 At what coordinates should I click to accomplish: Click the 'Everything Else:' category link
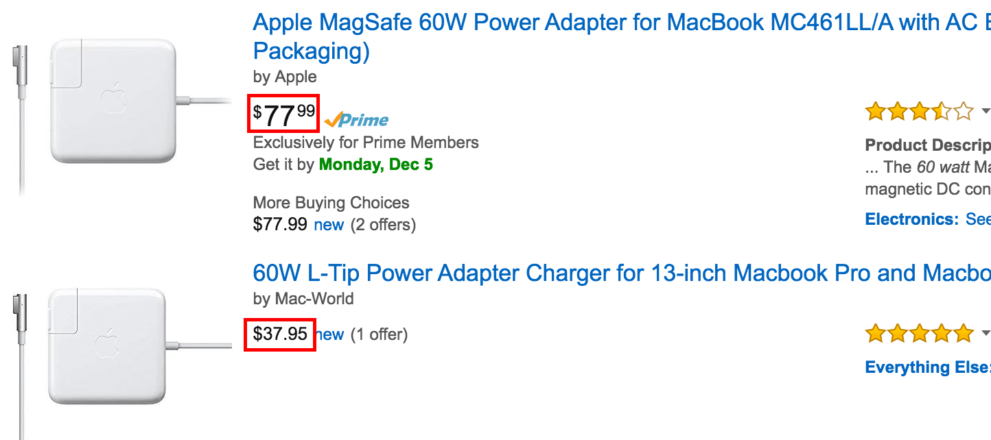coord(926,367)
